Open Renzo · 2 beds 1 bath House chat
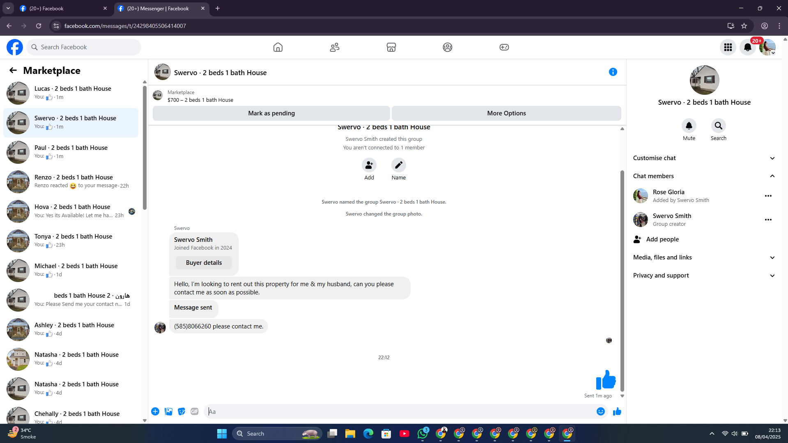 point(71,182)
